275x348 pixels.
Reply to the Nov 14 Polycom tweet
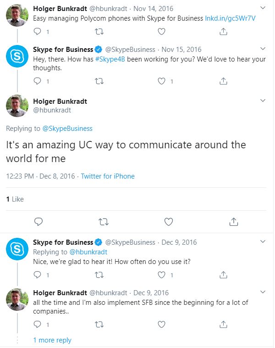(x=38, y=32)
